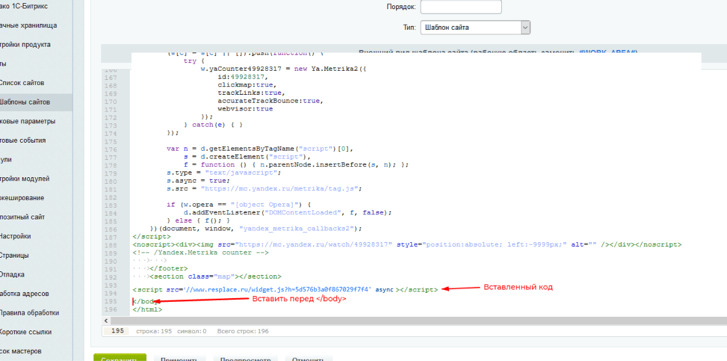Click the Отменить button
Viewport: 727px width, 361px height.
tap(307, 358)
